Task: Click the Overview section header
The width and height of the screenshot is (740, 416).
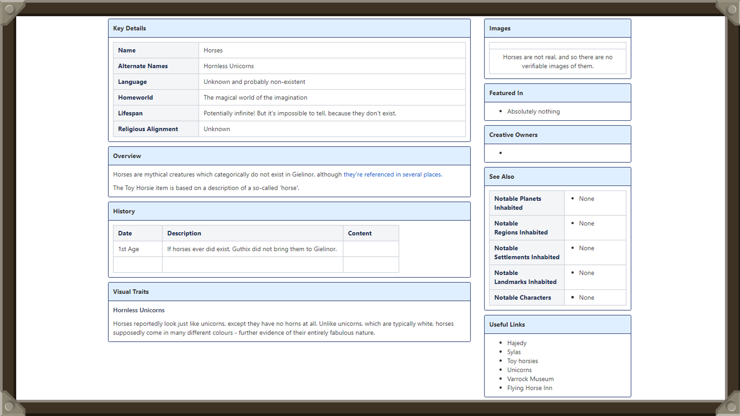Action: pos(289,156)
